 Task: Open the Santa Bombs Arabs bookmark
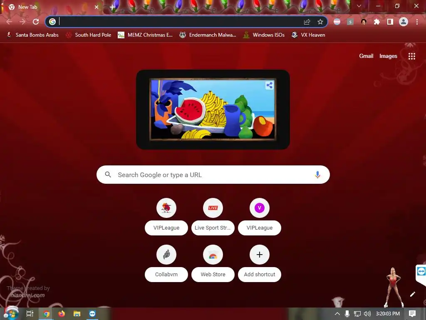[32, 35]
